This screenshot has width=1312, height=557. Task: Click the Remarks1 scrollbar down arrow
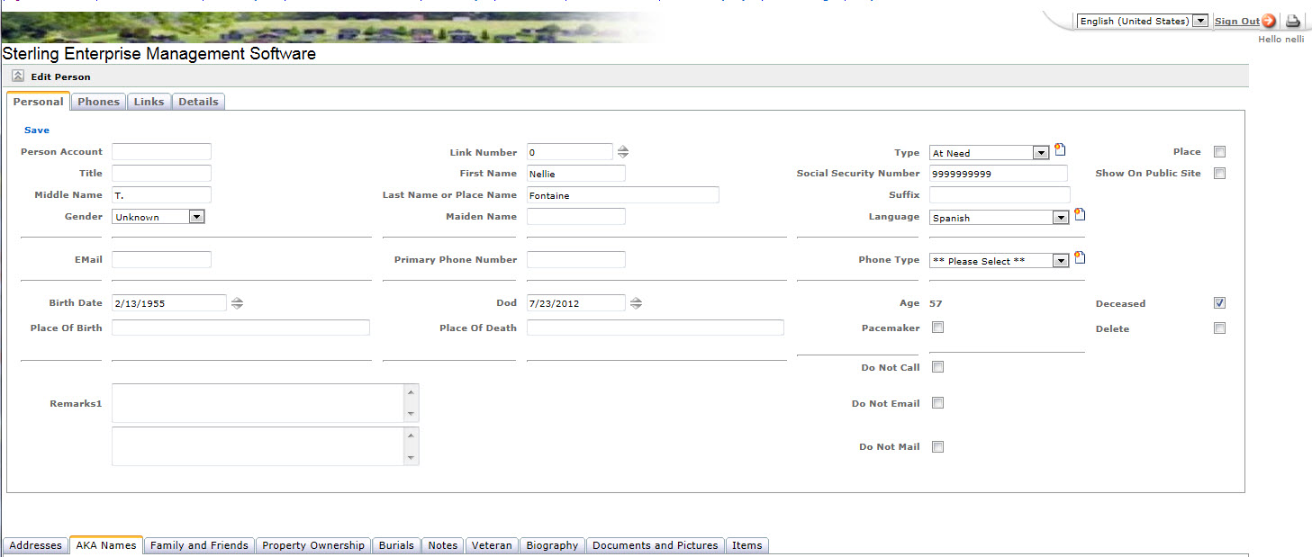[x=412, y=414]
